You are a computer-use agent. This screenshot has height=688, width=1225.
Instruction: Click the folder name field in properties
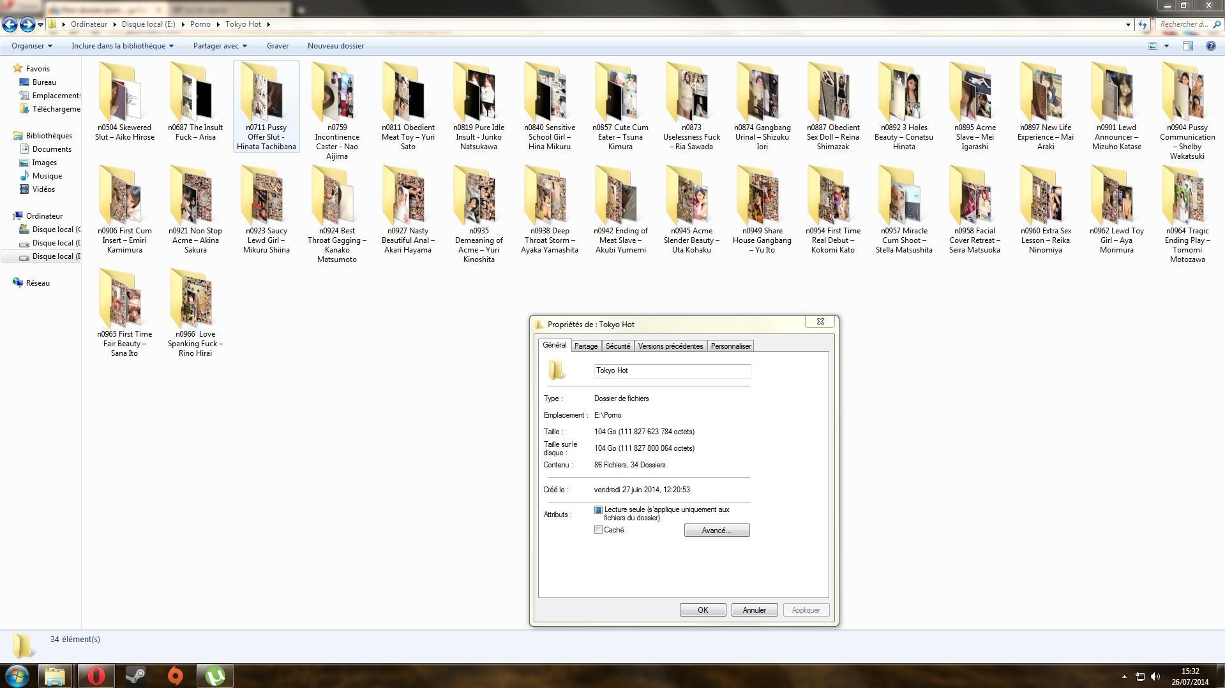(x=672, y=370)
